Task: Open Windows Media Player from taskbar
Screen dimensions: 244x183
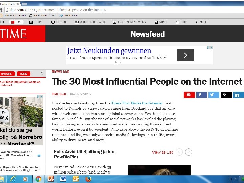Action: [25, 179]
